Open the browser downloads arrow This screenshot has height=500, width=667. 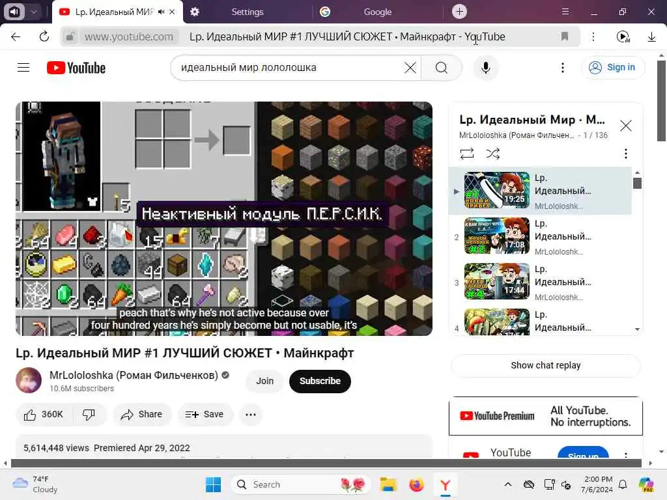(651, 37)
